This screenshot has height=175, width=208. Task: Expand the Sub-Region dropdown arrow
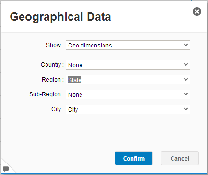click(x=186, y=94)
